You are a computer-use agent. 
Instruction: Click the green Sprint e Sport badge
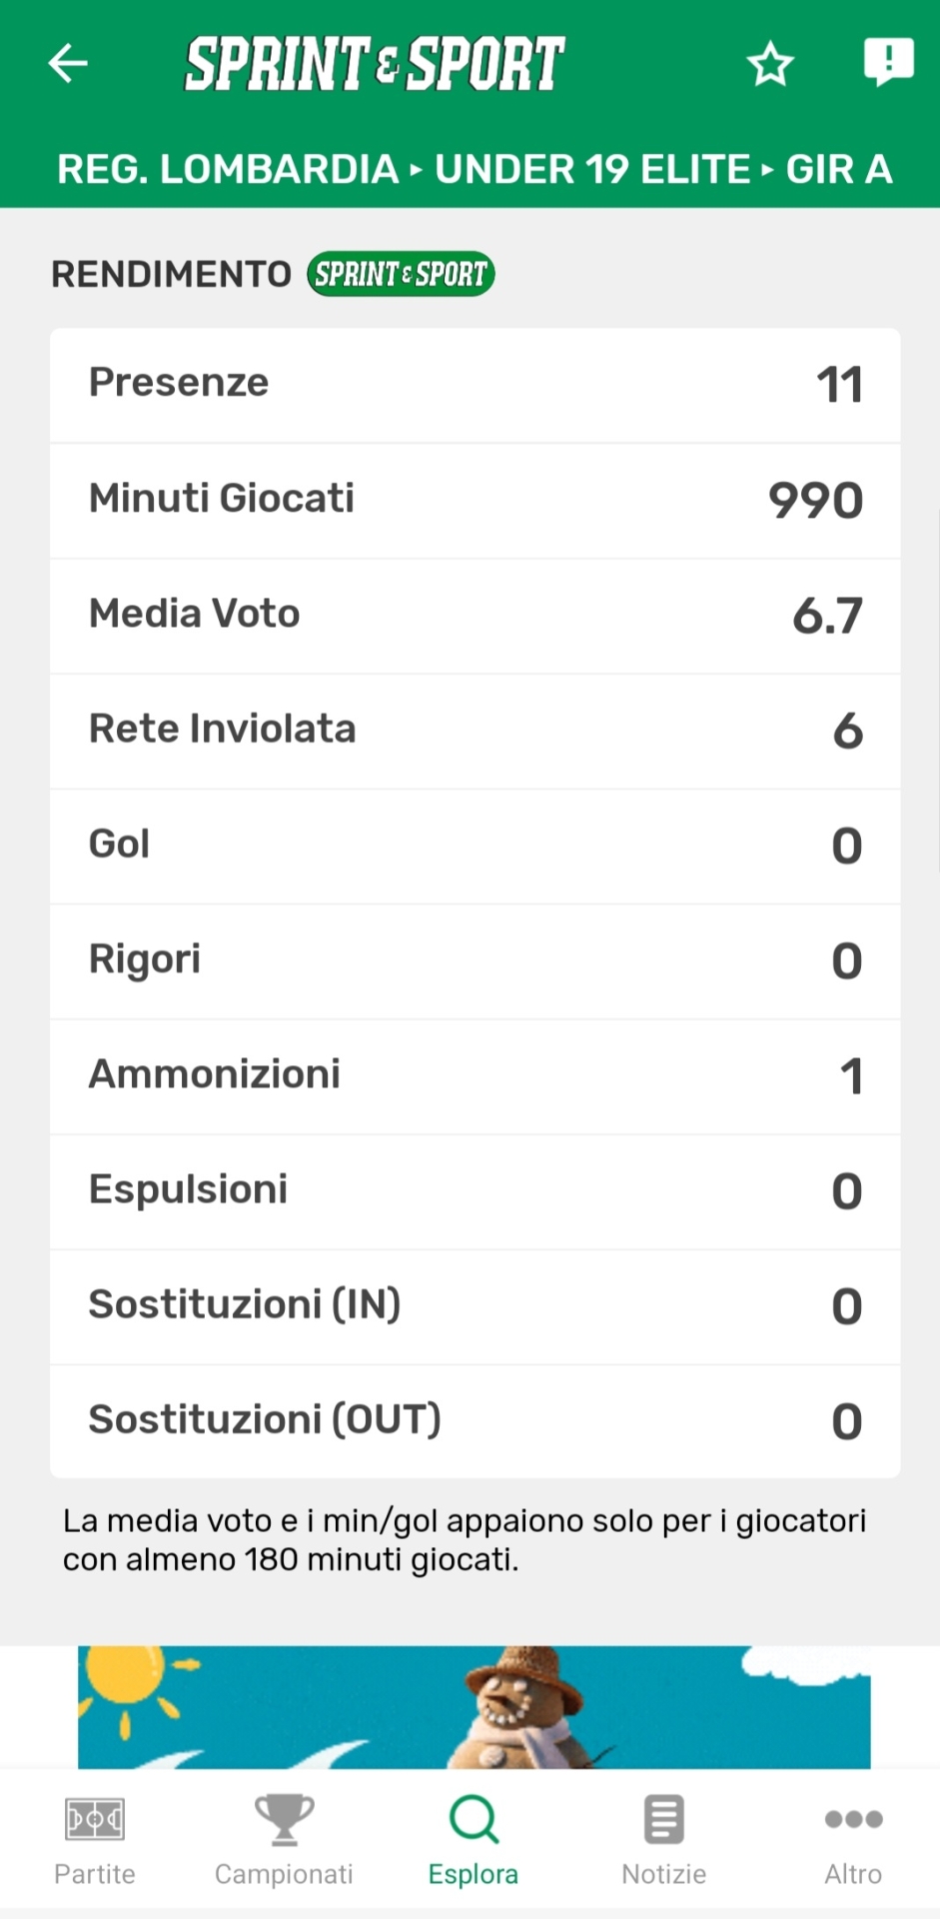pyautogui.click(x=401, y=274)
